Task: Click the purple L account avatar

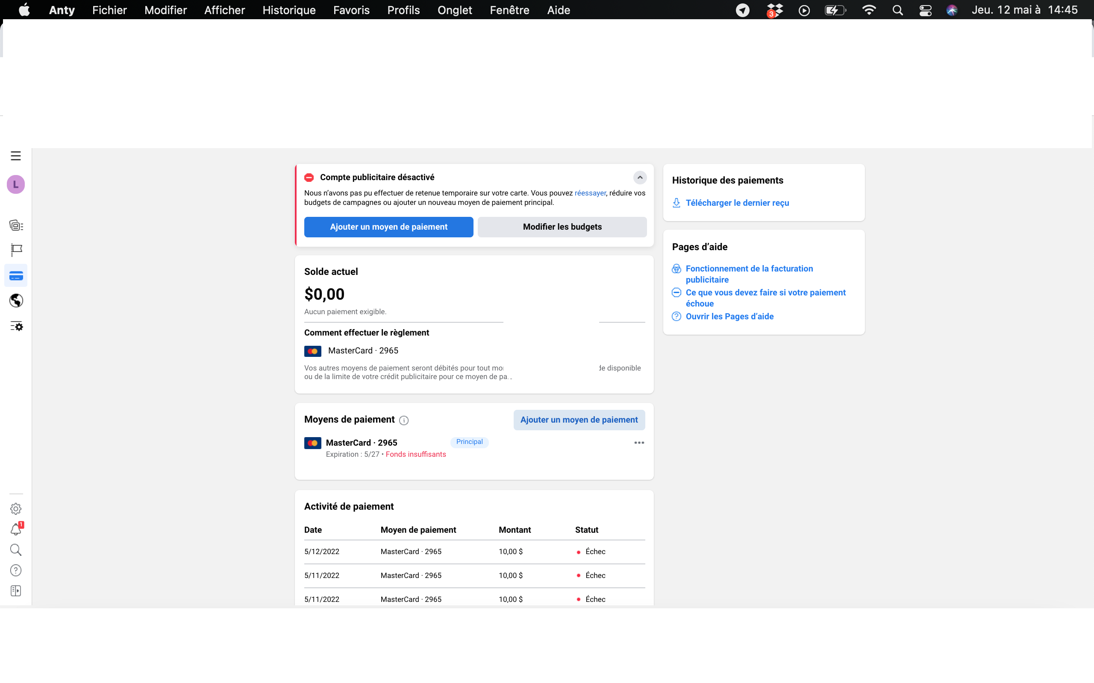Action: point(16,184)
